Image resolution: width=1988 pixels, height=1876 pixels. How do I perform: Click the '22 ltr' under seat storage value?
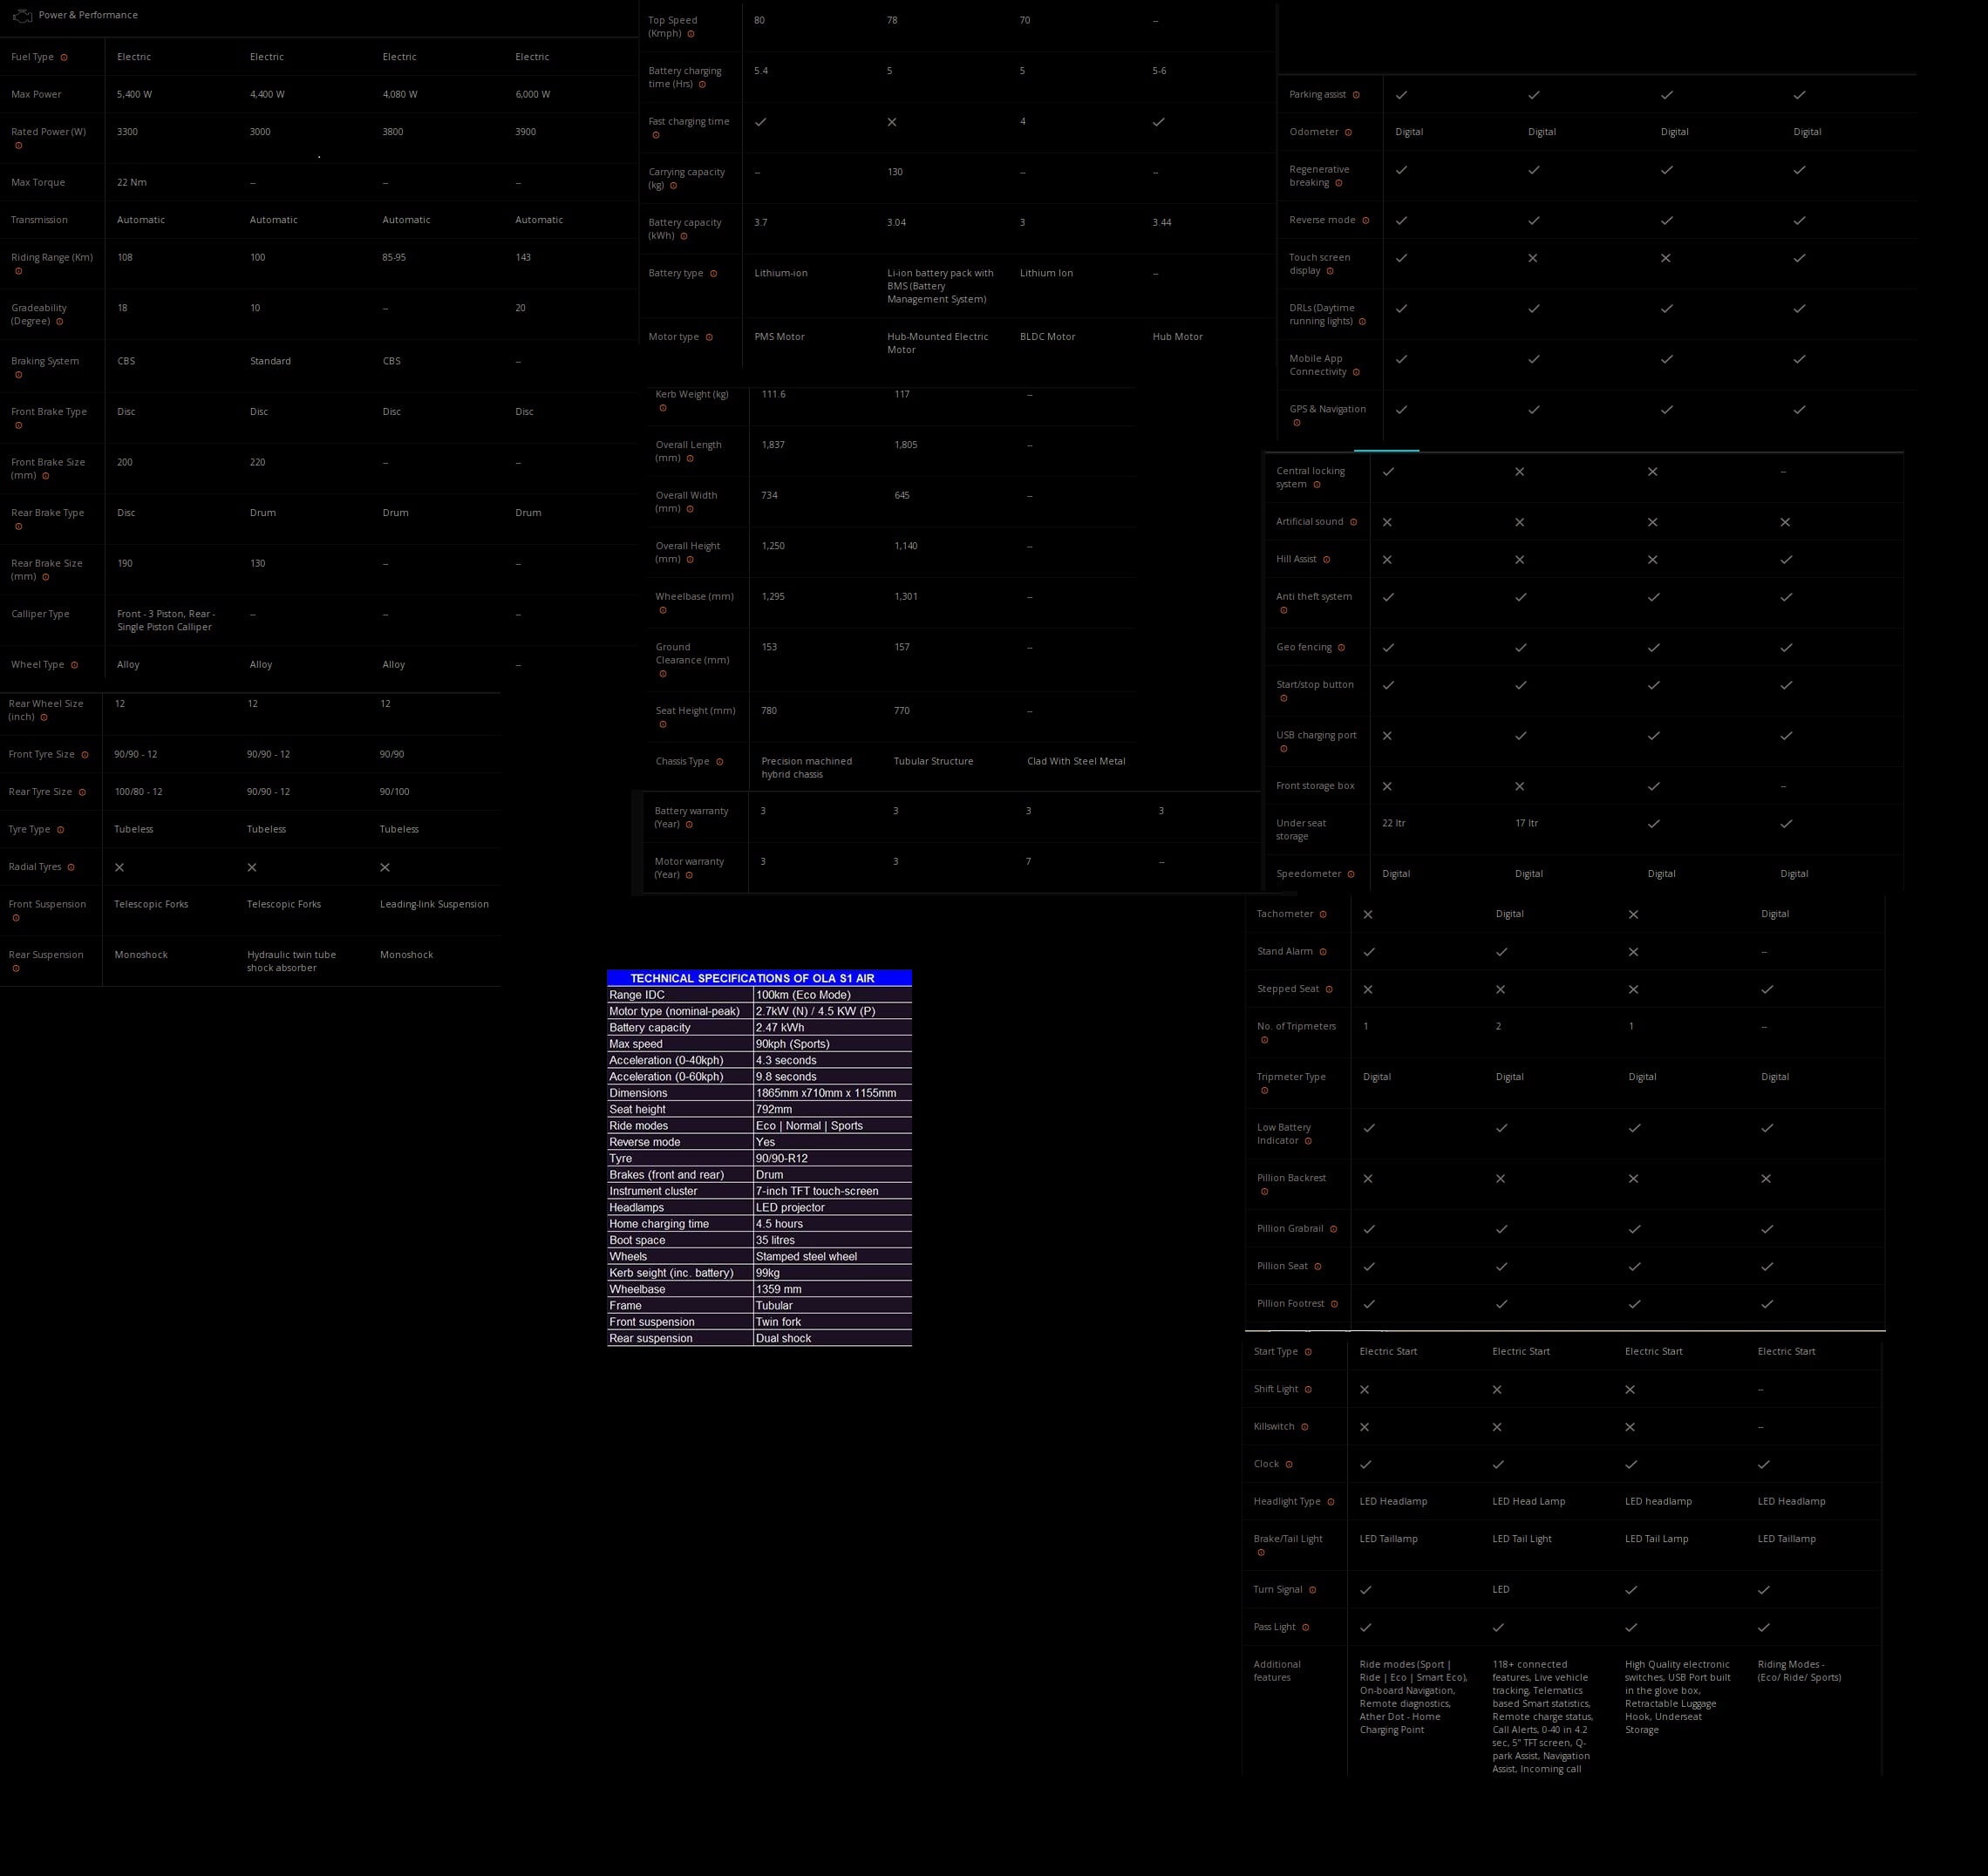(1393, 823)
